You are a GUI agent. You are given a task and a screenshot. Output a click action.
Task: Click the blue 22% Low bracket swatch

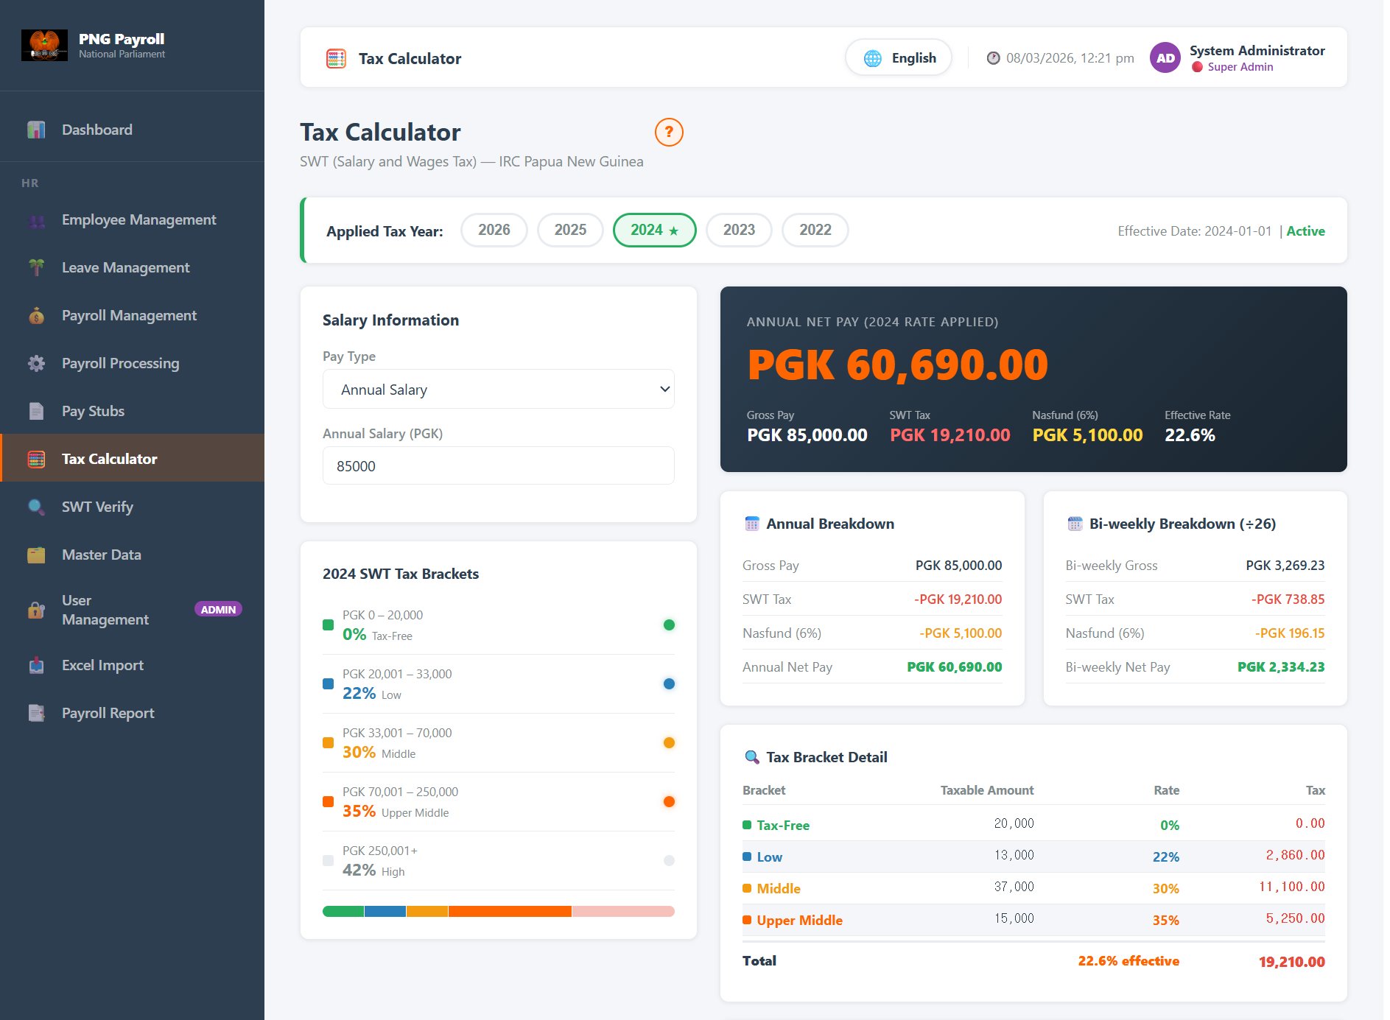[329, 684]
